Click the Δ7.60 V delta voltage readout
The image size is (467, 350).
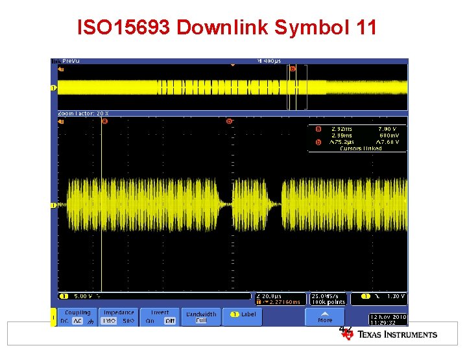pos(387,142)
